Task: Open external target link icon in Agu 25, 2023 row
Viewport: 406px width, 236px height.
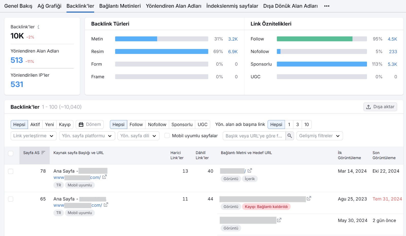Action: 309,198
